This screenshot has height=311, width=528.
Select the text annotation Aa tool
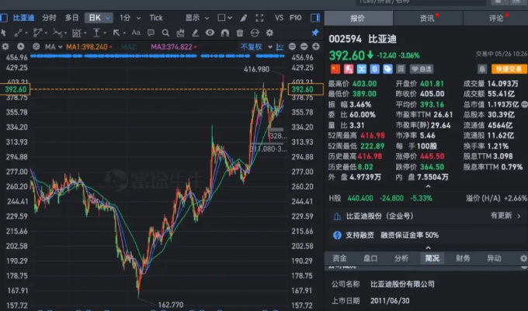(x=135, y=33)
